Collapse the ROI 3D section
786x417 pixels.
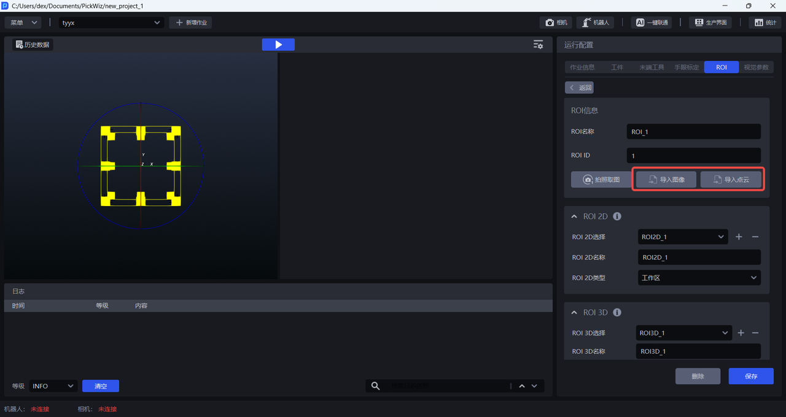(574, 313)
